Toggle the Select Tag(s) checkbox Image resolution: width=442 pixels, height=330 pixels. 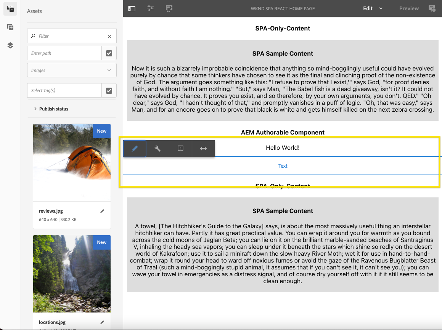(109, 91)
